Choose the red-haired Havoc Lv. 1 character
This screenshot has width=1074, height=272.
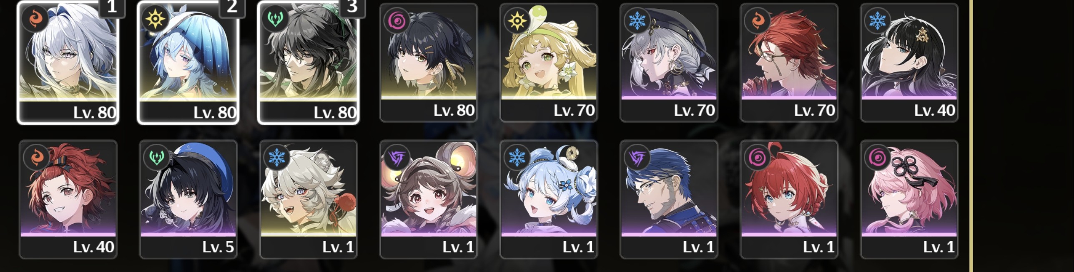(x=789, y=199)
